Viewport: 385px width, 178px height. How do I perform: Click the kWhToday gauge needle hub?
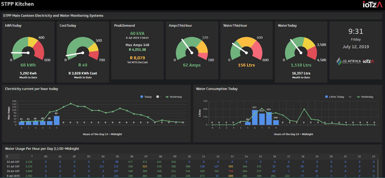(28, 53)
